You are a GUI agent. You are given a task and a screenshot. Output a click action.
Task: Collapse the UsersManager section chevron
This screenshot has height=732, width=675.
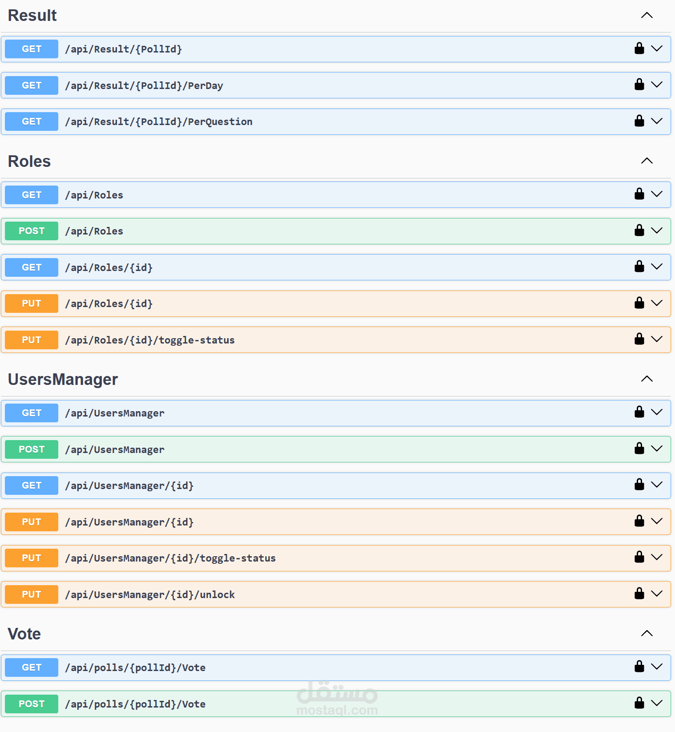(x=647, y=379)
